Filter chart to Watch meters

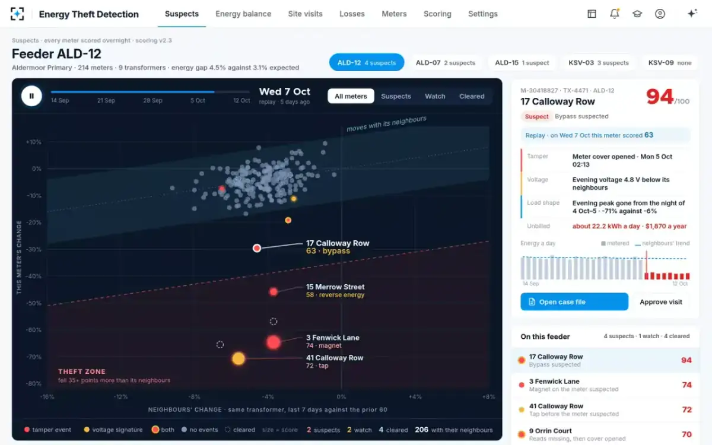click(435, 96)
